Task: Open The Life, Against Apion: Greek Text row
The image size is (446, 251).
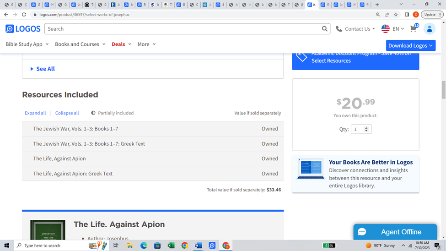Action: (x=153, y=174)
